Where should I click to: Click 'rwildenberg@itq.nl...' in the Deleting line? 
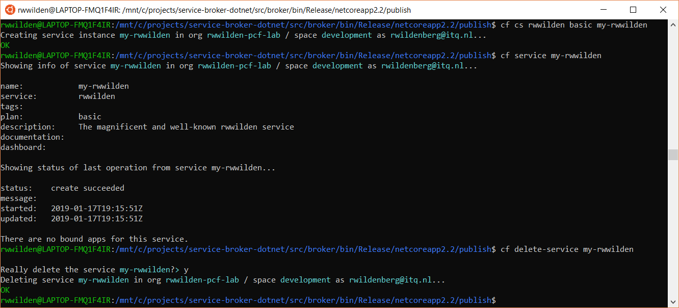397,280
